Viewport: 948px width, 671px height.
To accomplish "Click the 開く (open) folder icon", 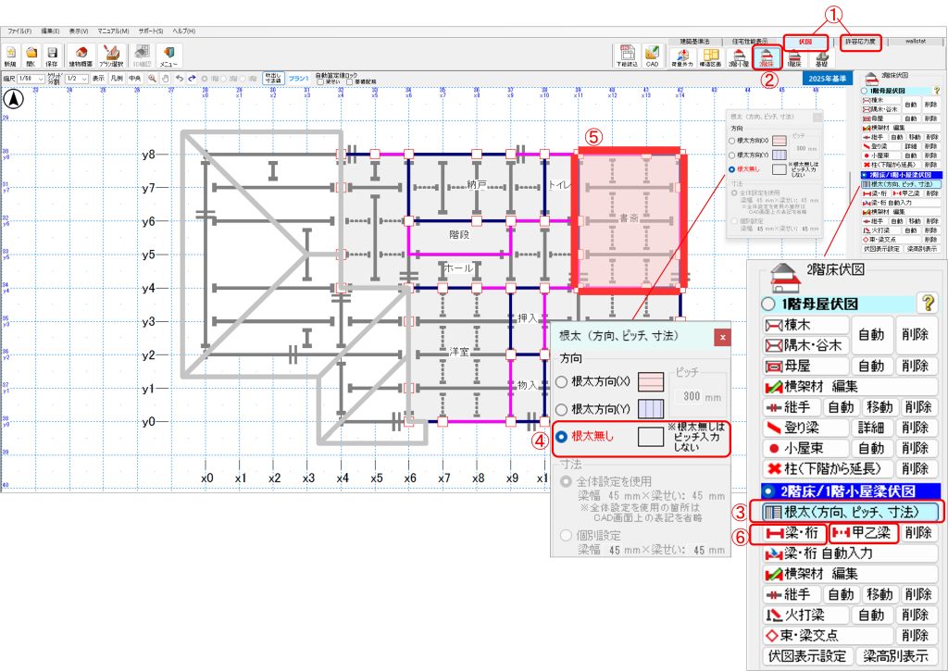I will click(x=31, y=56).
